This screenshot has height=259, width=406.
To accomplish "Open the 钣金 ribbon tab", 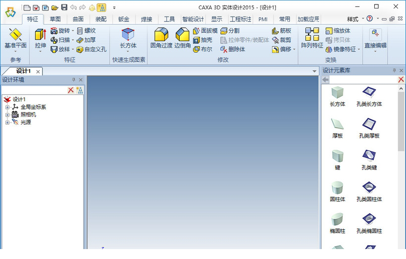I will pos(123,19).
